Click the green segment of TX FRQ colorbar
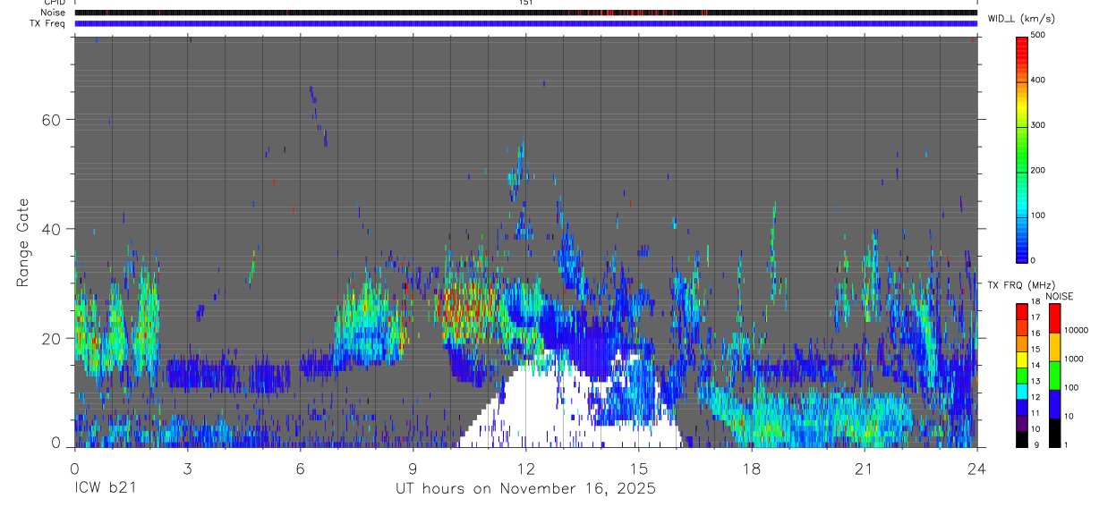This screenshot has width=1099, height=507. point(1021,376)
